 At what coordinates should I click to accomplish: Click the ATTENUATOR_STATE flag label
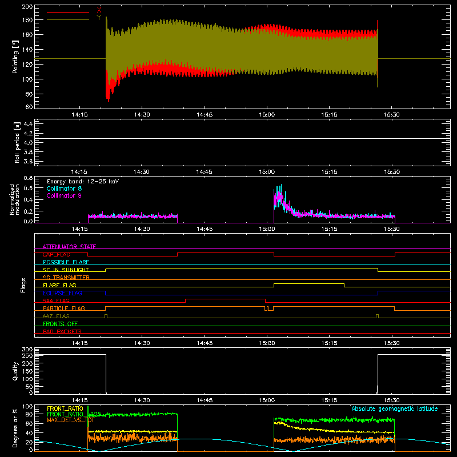[69, 247]
